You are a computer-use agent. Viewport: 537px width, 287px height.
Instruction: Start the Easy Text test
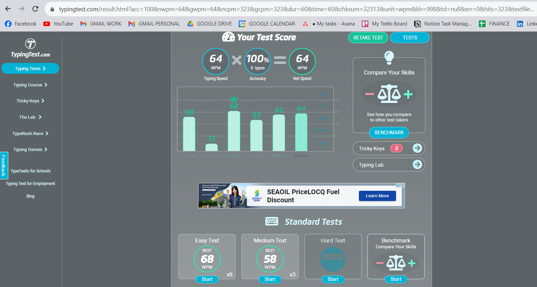click(207, 279)
